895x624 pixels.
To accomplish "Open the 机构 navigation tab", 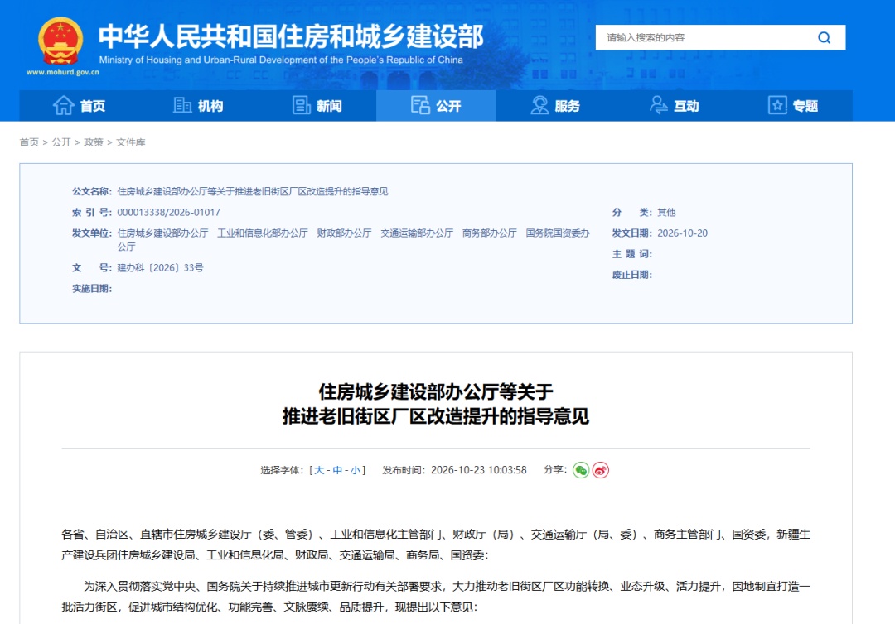I will point(198,105).
